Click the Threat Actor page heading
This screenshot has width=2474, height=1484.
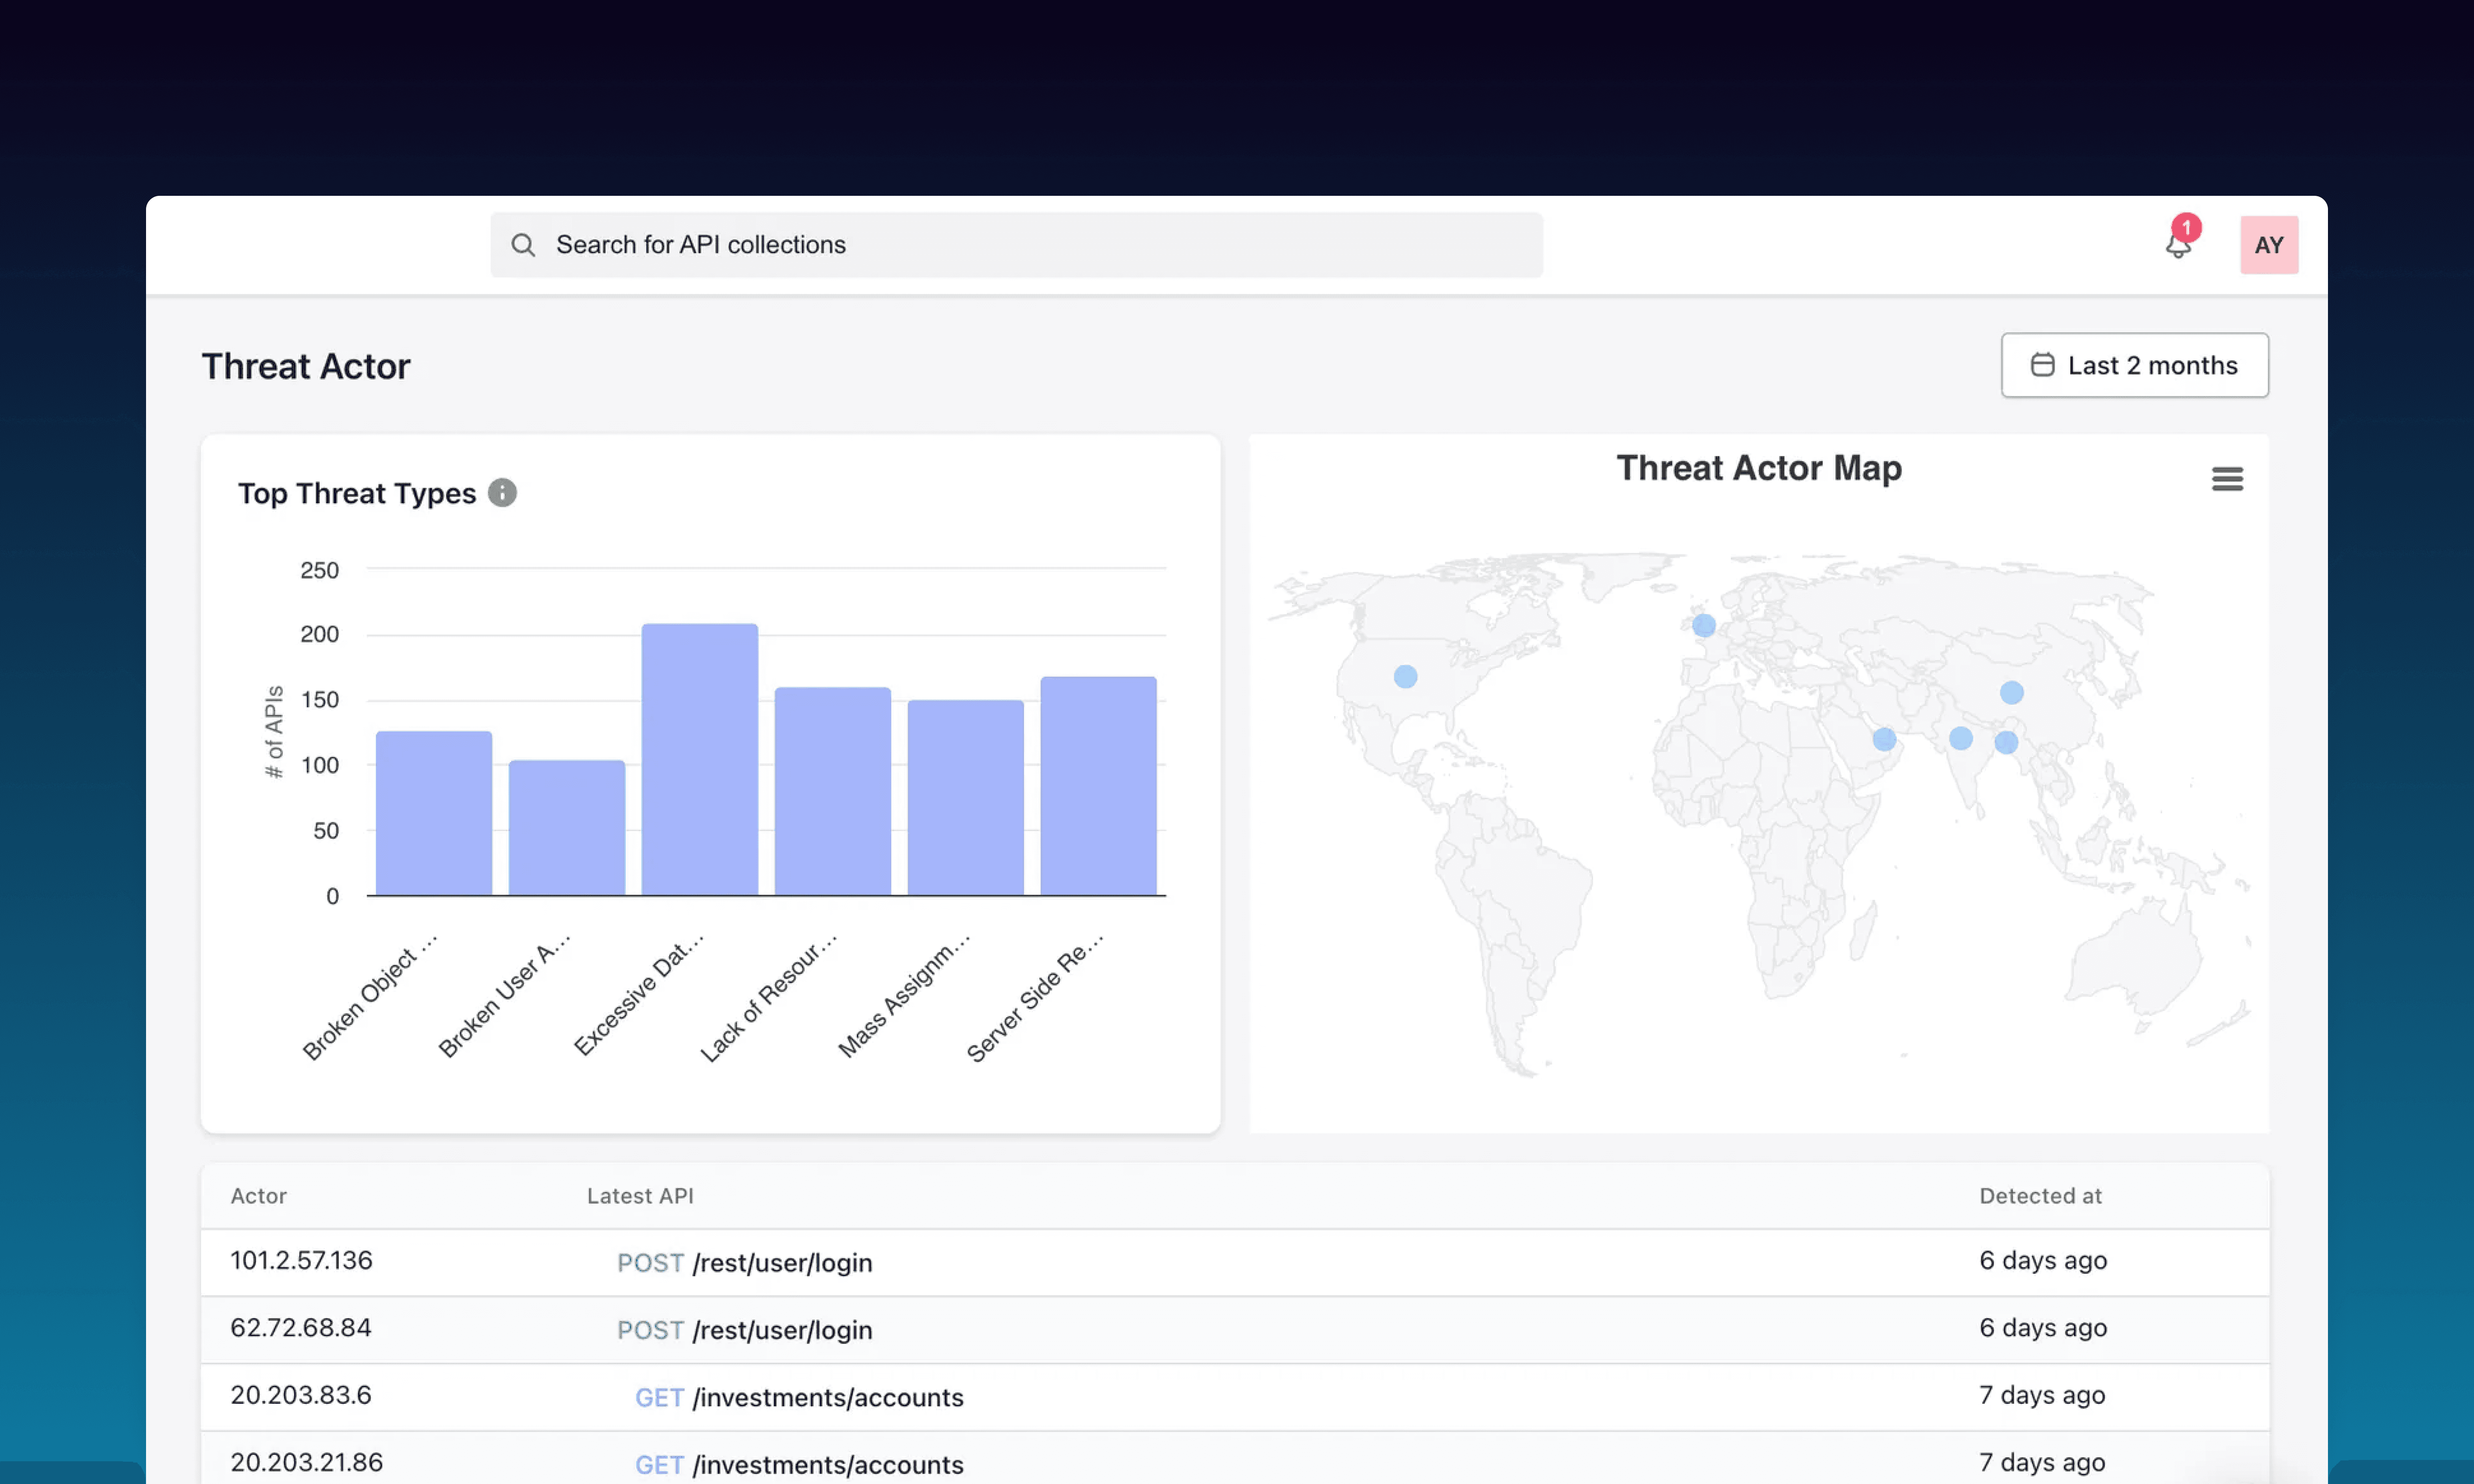pyautogui.click(x=306, y=366)
